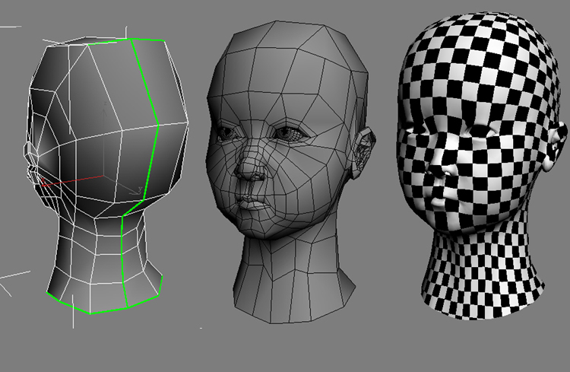Select the lips on the middle wireframe head
Screen dimensions: 570x372
click(x=252, y=201)
